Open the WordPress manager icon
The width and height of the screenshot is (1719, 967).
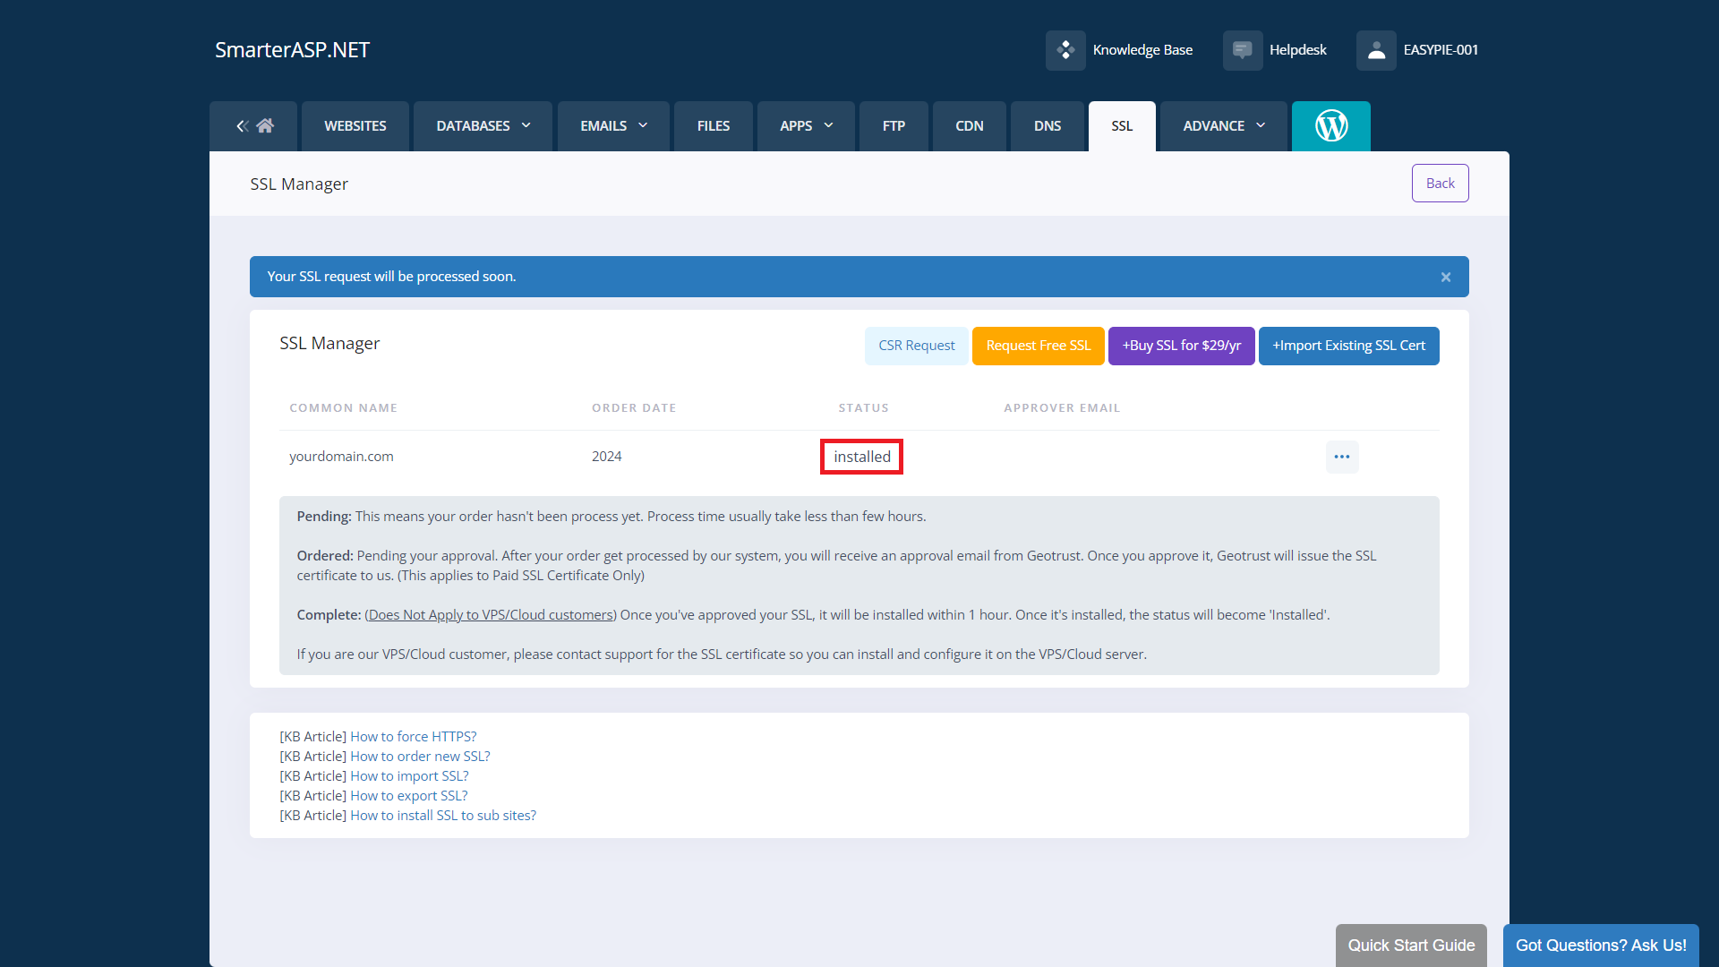[x=1331, y=125]
